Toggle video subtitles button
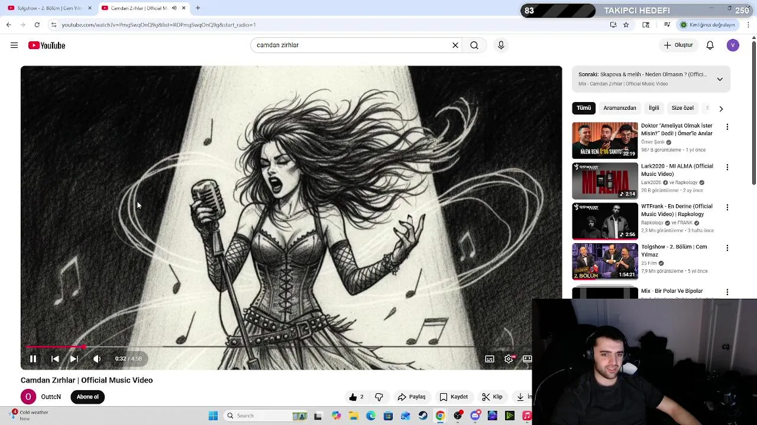This screenshot has width=757, height=425. (x=490, y=358)
